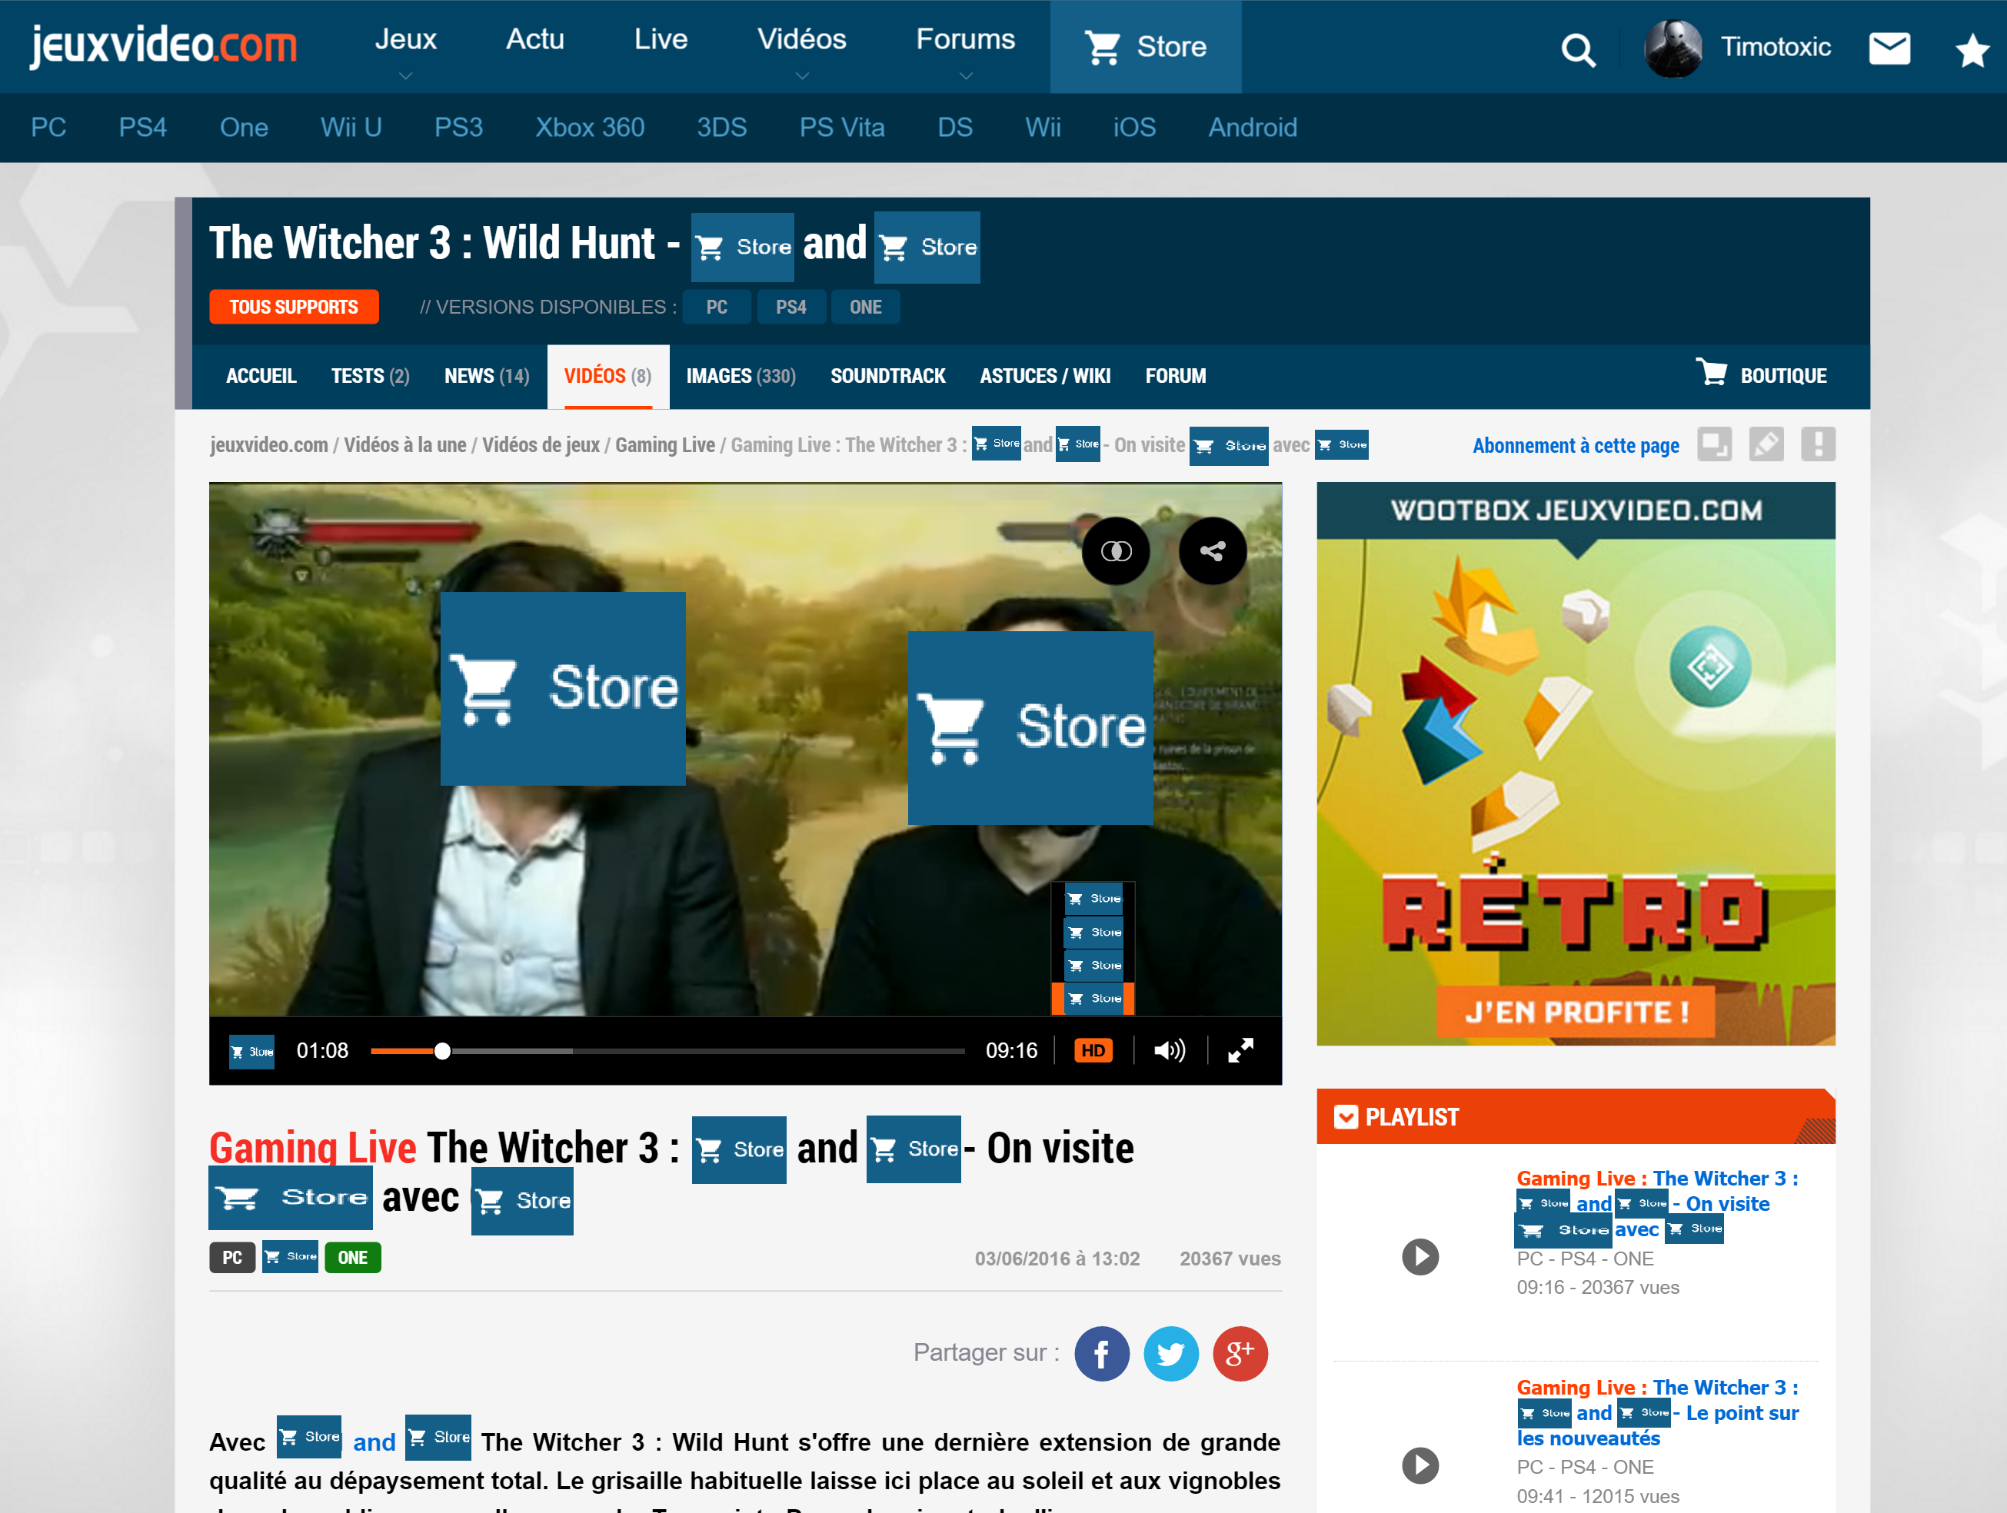Image resolution: width=2007 pixels, height=1513 pixels.
Task: Click the TOUS SUPPORTS button
Action: (293, 307)
